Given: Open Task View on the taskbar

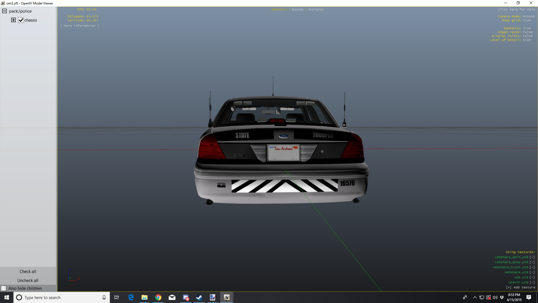Looking at the screenshot, I should coord(117,297).
